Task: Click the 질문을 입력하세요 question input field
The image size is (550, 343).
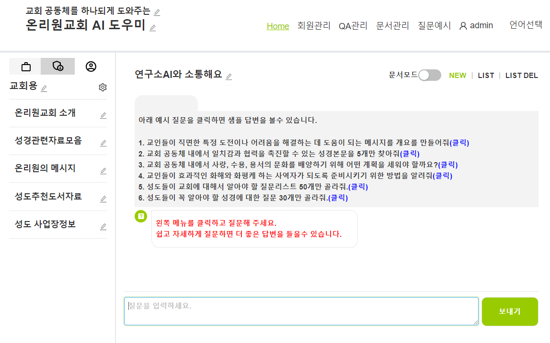Action: point(301,311)
